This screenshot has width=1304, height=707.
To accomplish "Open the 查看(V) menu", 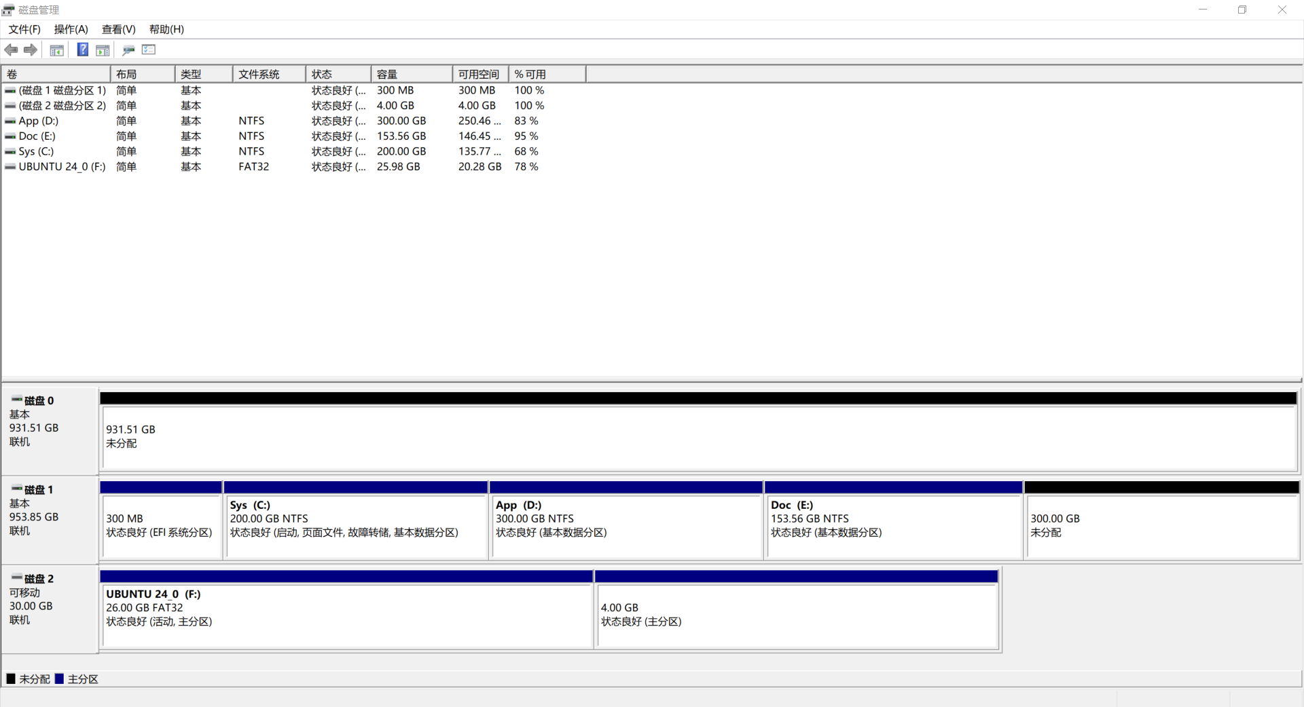I will pos(118,29).
